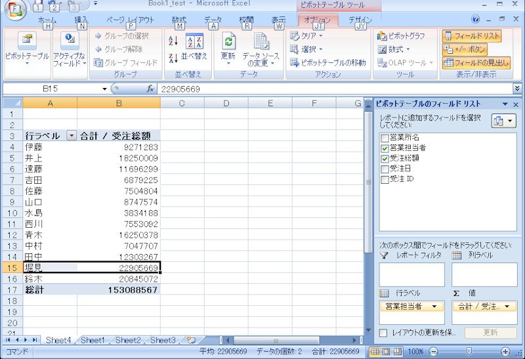525x359 pixels.
Task: Zoom out with the minus button
Action: [433, 351]
